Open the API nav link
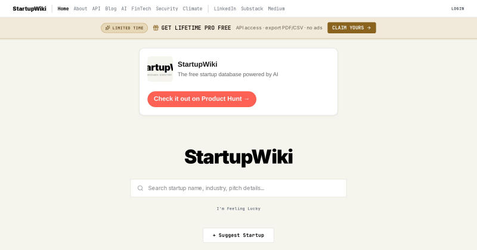The width and height of the screenshot is (477, 250). (96, 8)
